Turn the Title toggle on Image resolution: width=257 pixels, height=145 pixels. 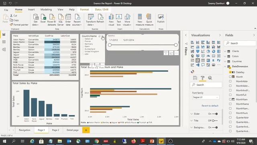(215, 121)
